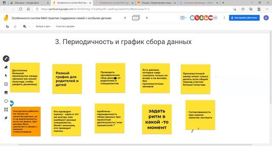This screenshot has height=153, width=272.
Task: Open tab actions menu icon
Action: [x=4, y=3]
